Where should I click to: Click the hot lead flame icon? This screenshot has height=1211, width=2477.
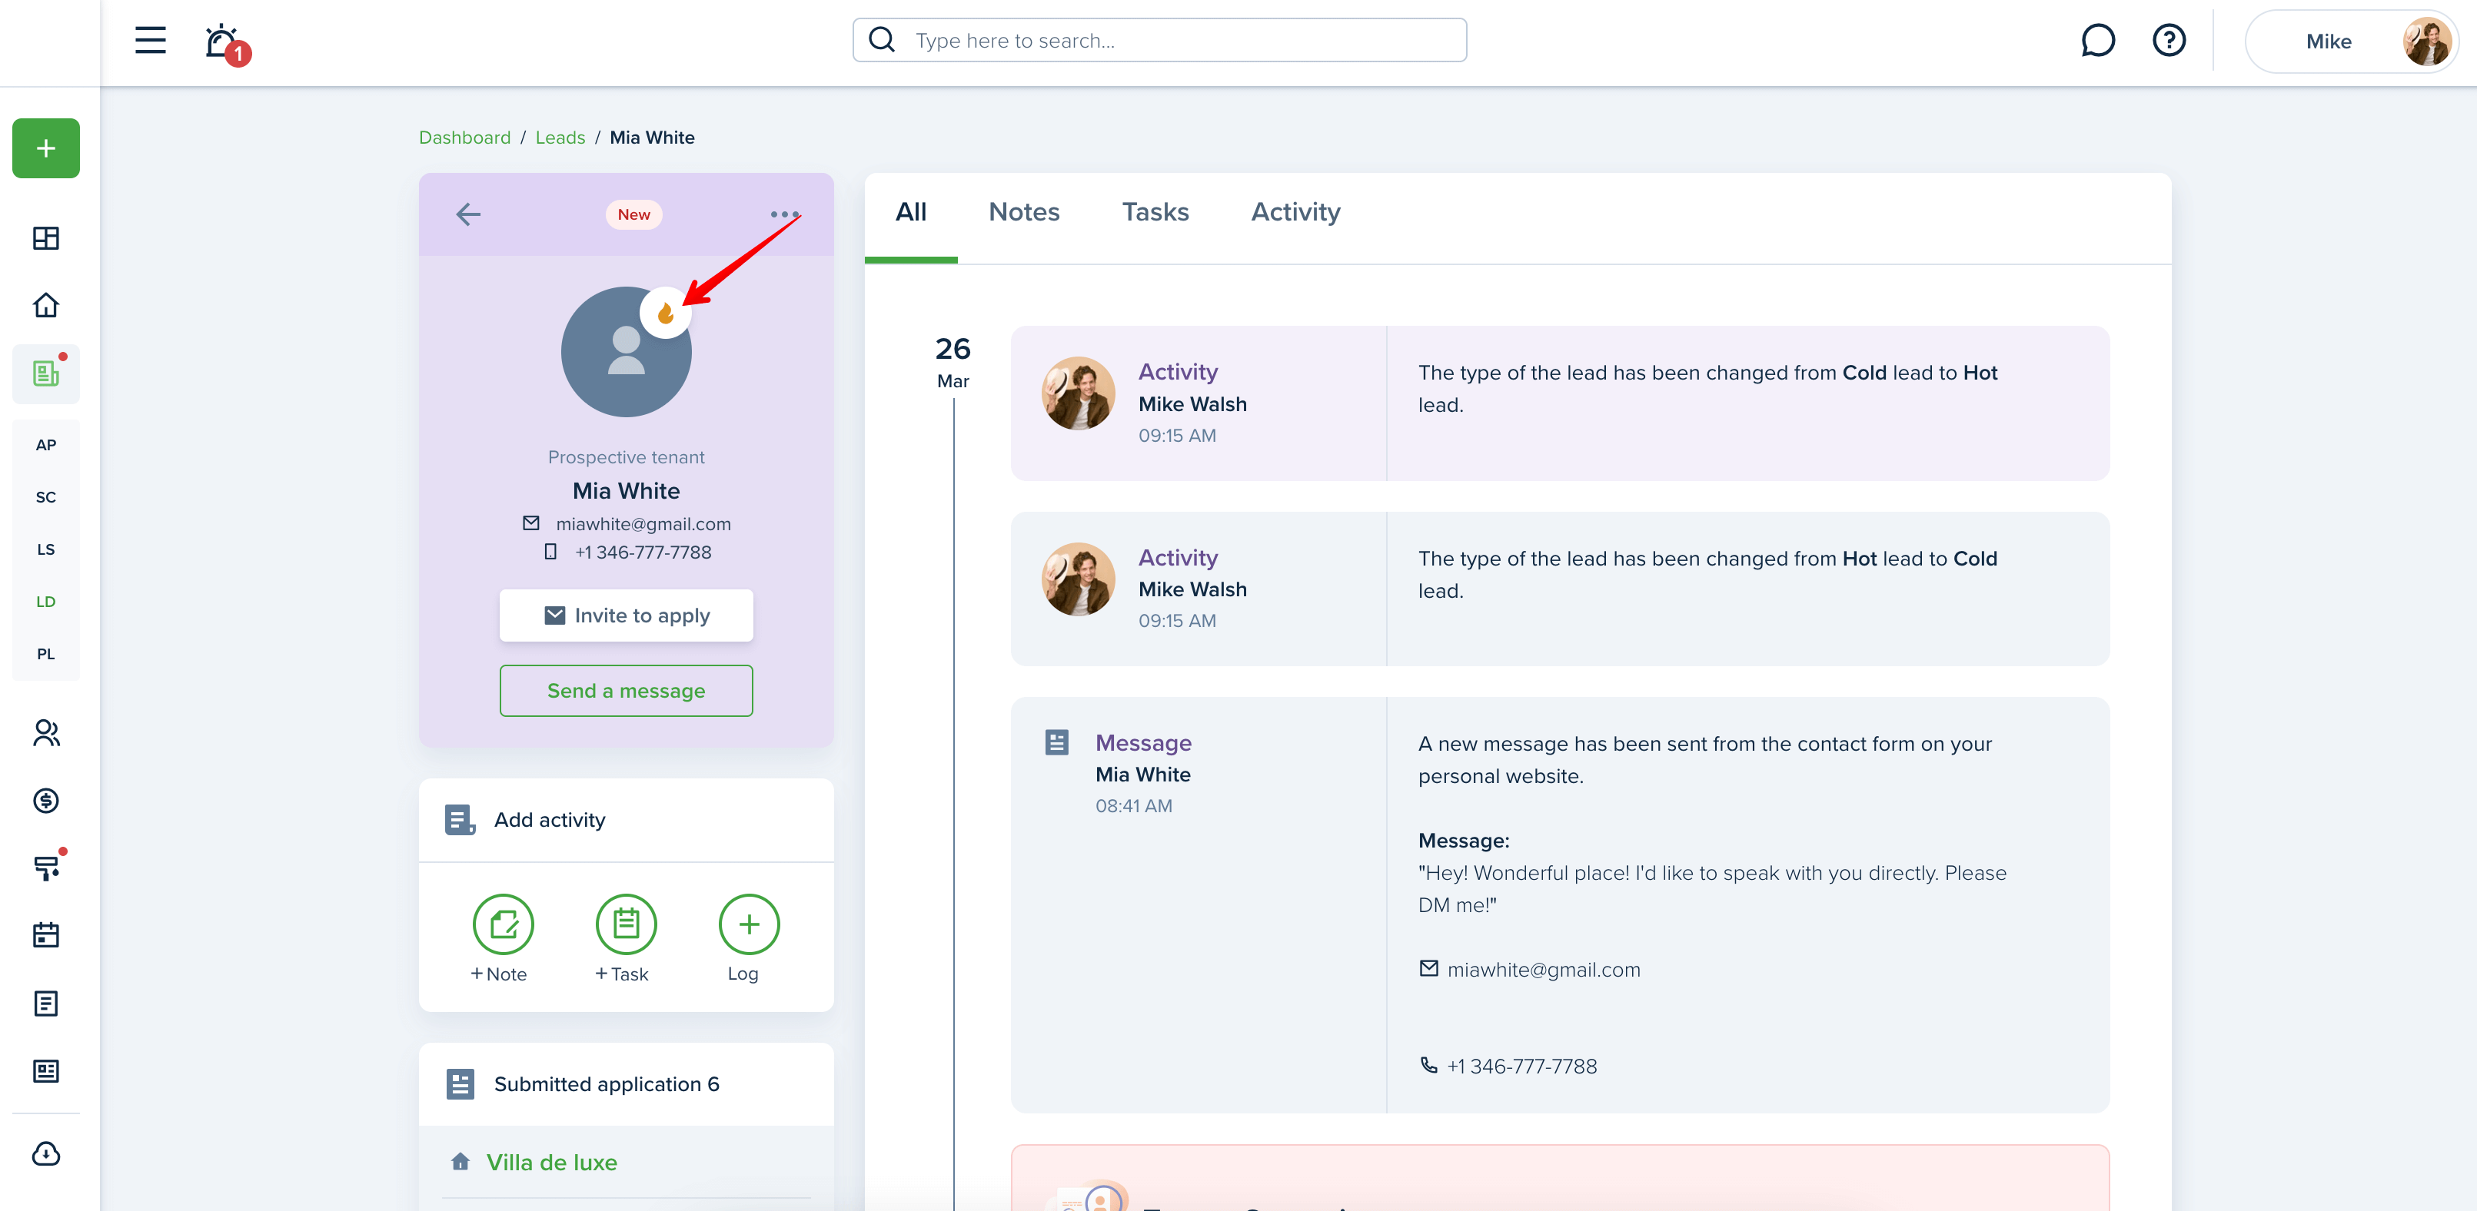(x=666, y=313)
